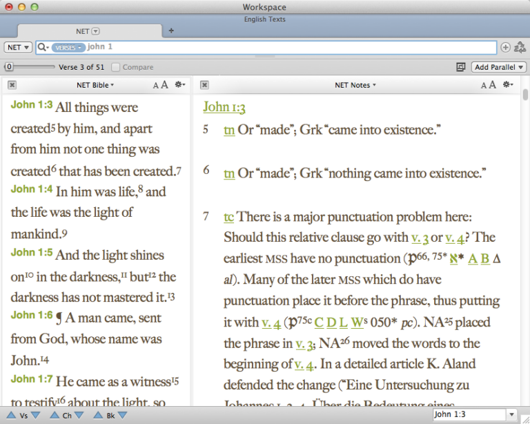Open the NET Notes title menu
530x424 pixels.
[355, 85]
